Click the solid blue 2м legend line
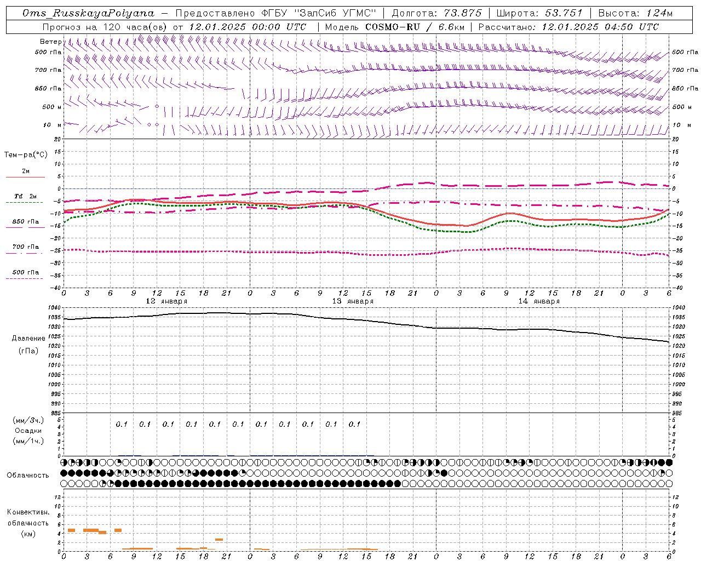The height and width of the screenshot is (561, 701). coord(25,177)
